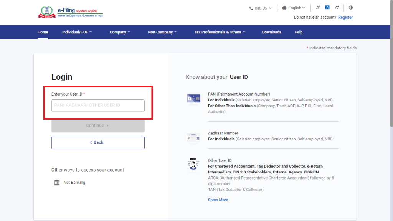Select the increase font size icon (A+)

[337, 7]
